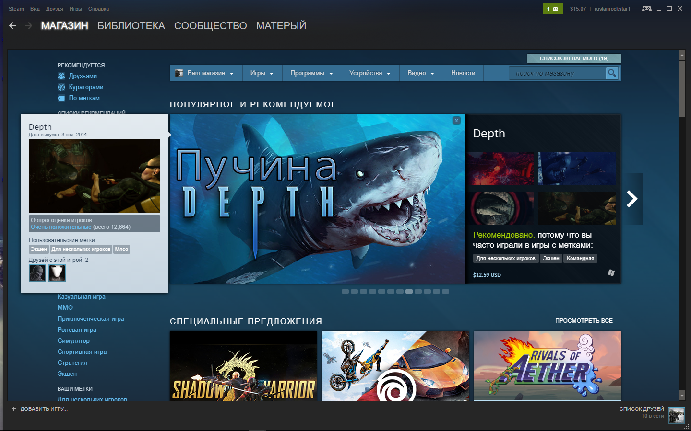
Task: Click the friends list avatar icon
Action: [676, 415]
